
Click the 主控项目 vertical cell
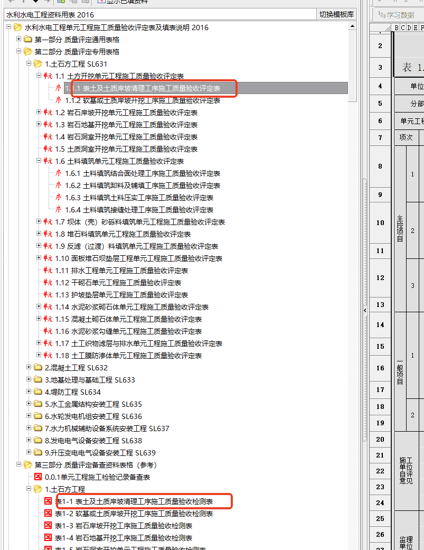pos(400,229)
